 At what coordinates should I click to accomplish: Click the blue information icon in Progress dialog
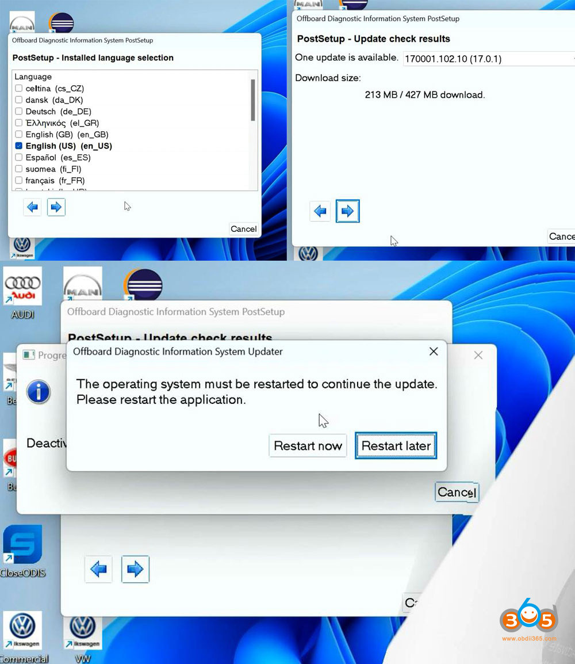point(38,392)
